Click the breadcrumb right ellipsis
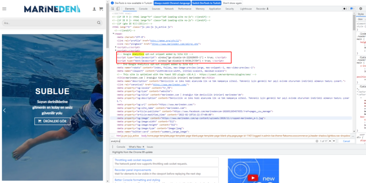 click(x=353, y=136)
